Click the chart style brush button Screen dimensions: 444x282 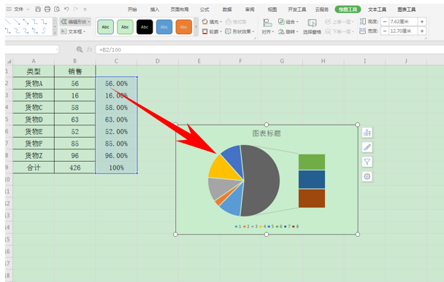[367, 147]
